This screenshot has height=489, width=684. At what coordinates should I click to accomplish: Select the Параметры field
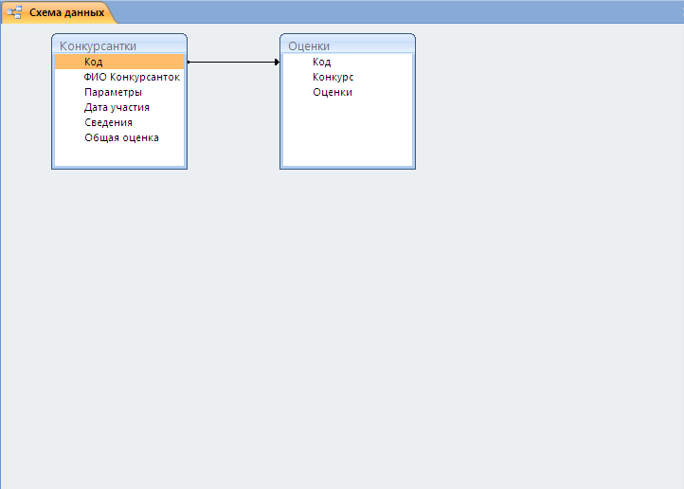[119, 92]
